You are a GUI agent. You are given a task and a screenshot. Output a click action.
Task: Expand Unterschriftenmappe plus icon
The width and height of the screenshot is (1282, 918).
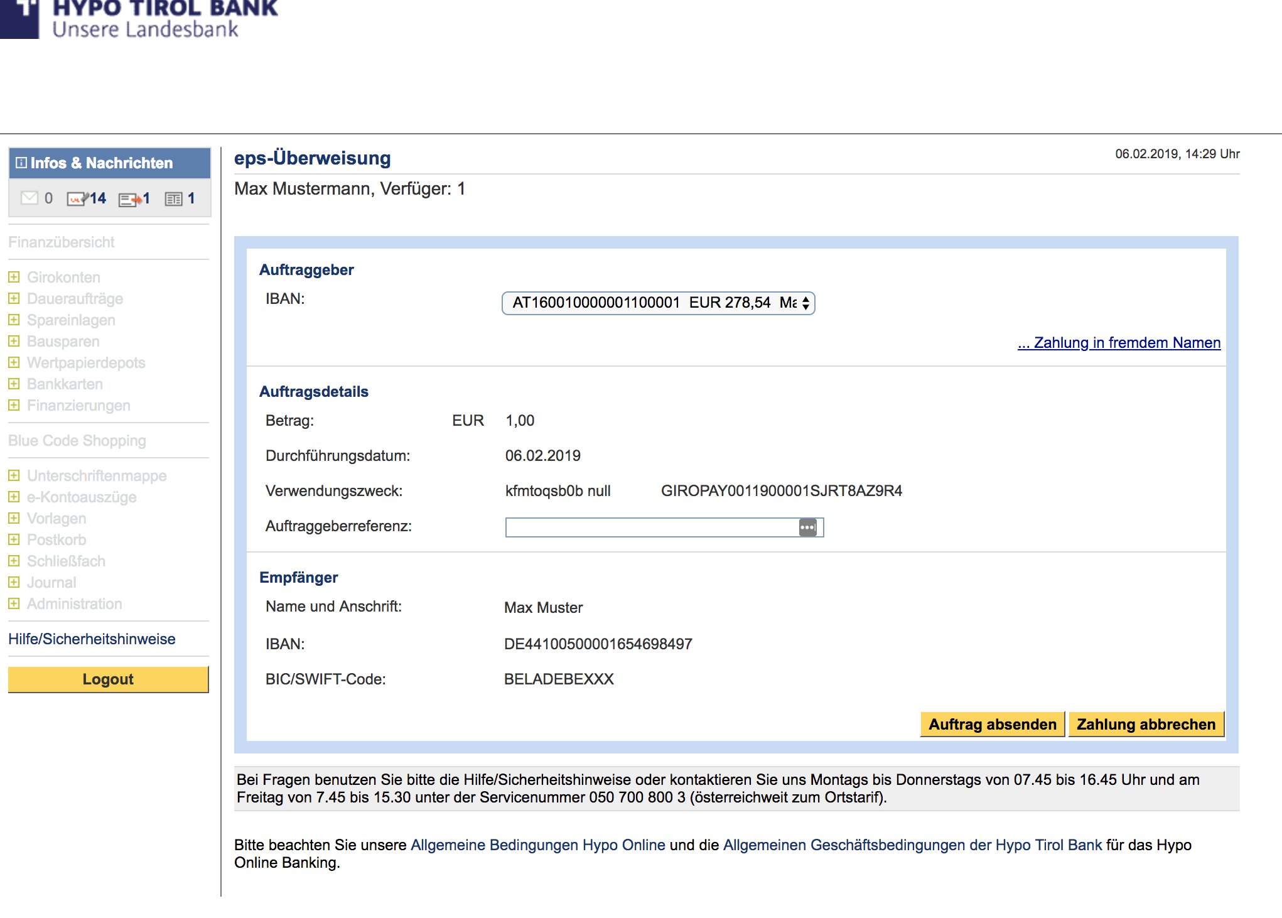point(14,475)
